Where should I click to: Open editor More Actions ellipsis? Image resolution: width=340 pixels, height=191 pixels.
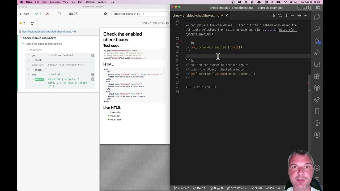tap(305, 16)
